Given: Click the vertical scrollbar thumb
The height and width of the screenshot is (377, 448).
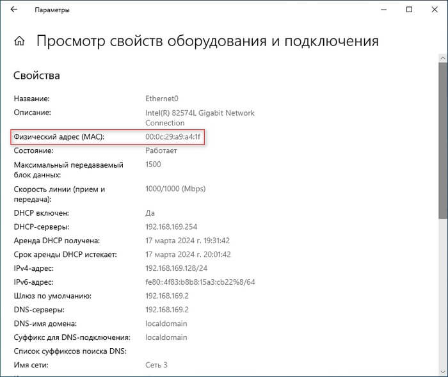Looking at the screenshot, I should pos(443,141).
